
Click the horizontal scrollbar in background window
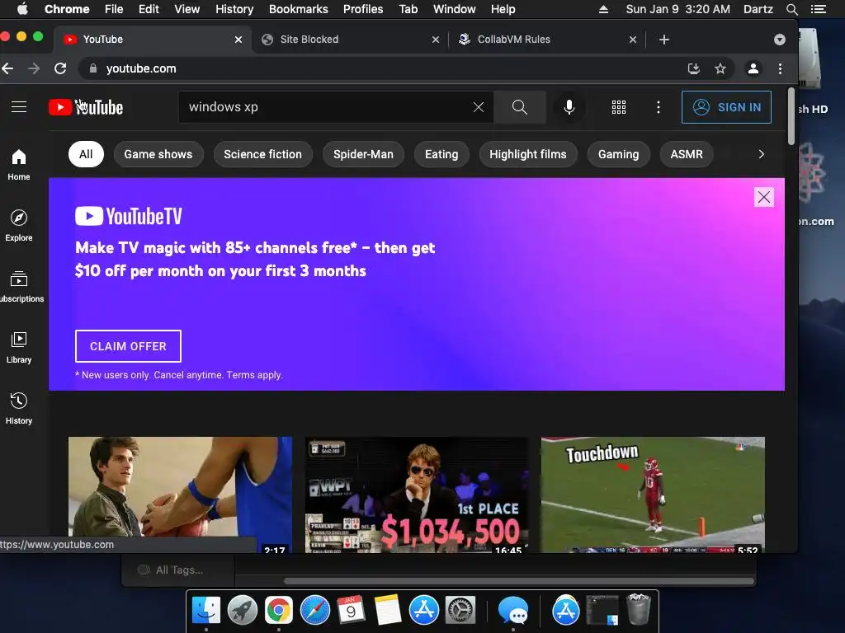point(518,581)
